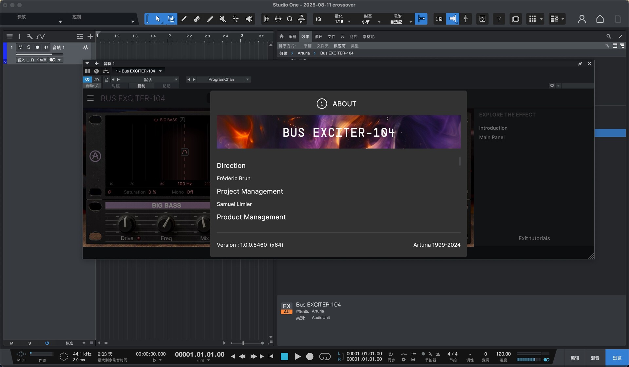The image size is (629, 367).
Task: Sort browser by 类型
Action: (x=354, y=46)
